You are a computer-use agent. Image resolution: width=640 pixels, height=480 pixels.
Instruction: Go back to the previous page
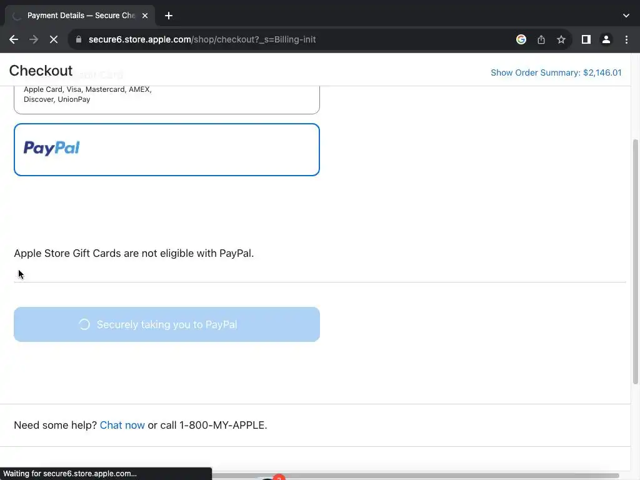pyautogui.click(x=14, y=39)
